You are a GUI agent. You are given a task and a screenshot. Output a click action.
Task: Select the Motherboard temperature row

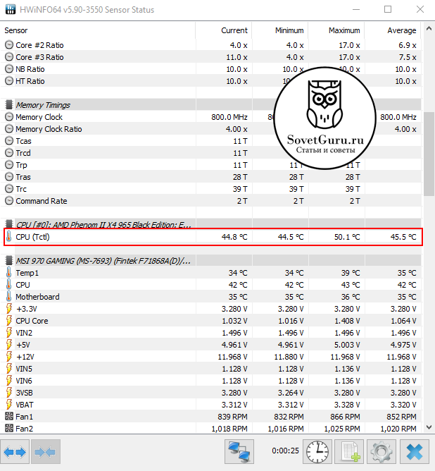tap(37, 297)
